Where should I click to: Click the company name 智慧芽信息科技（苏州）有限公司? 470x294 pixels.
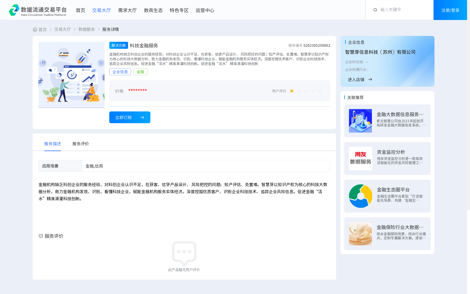[380, 52]
